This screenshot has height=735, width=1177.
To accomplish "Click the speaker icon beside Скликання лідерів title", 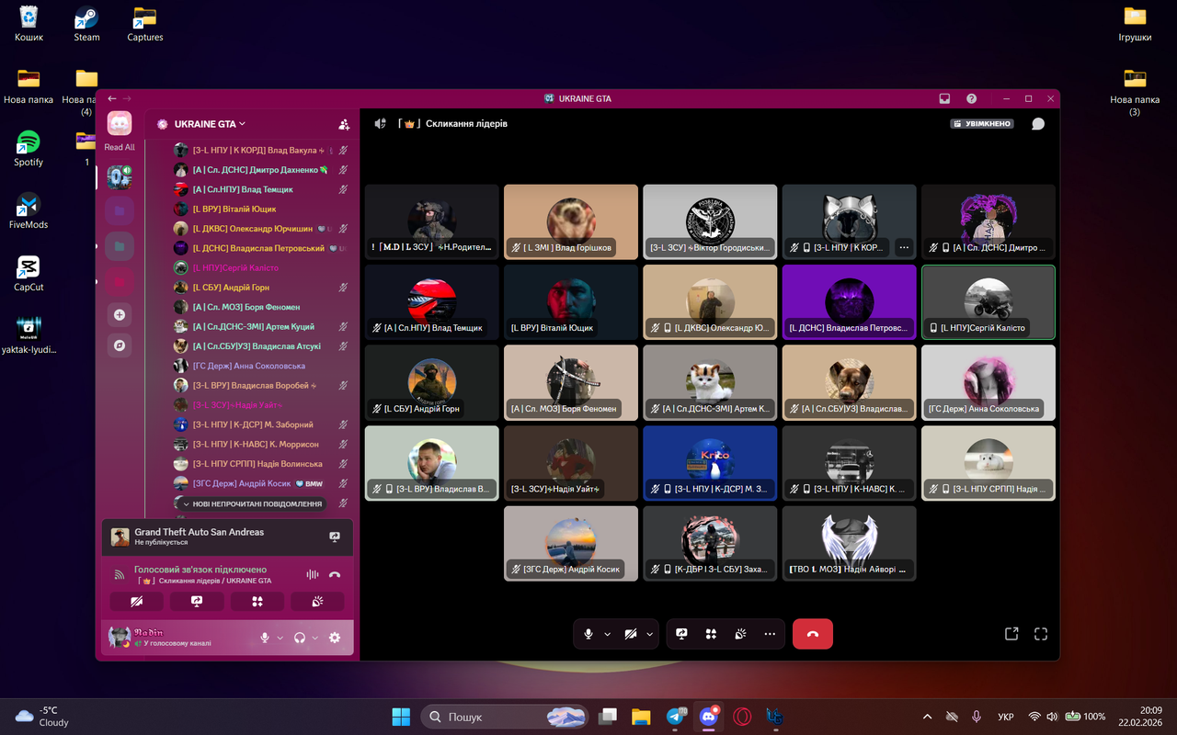I will [381, 124].
